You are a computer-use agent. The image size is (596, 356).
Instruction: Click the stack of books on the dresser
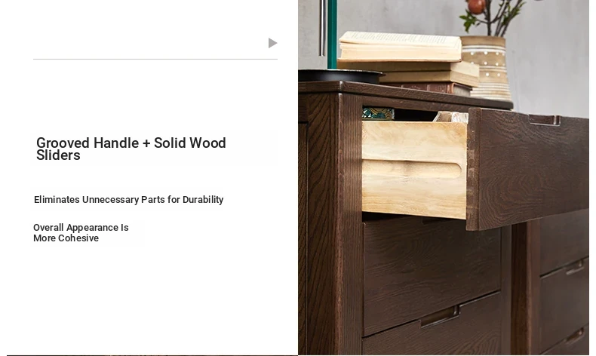(409, 63)
